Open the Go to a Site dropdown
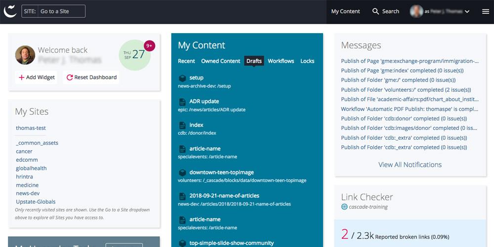Image resolution: width=494 pixels, height=247 pixels. click(53, 11)
